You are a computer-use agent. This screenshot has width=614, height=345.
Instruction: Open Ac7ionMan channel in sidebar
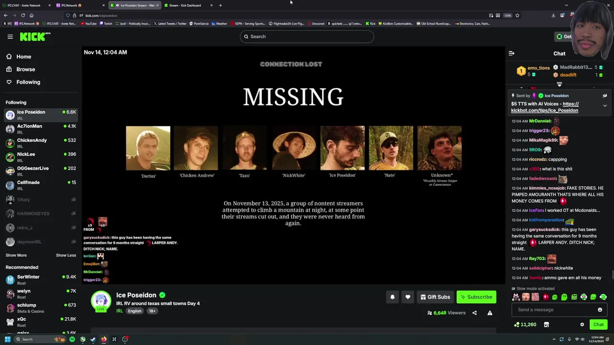click(41, 129)
